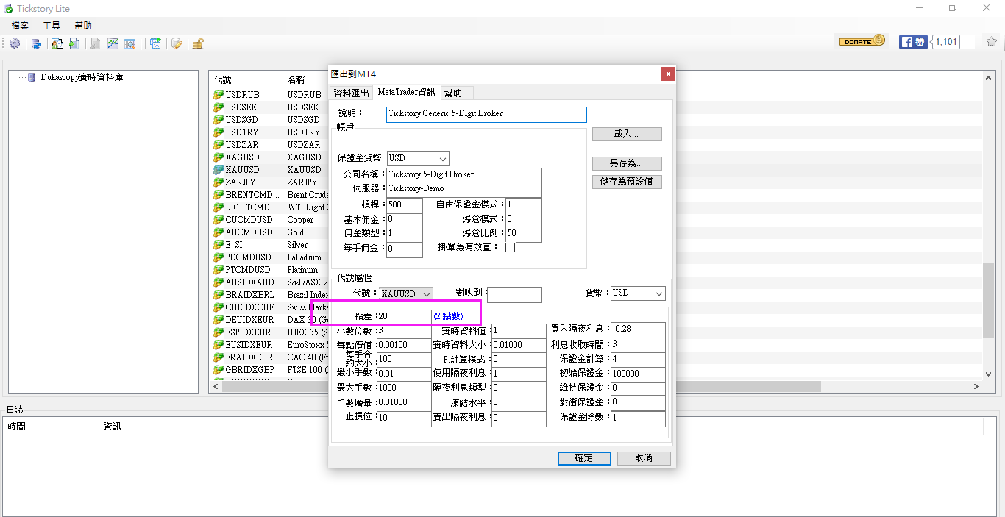Click the golden padlock toolbar icon
This screenshot has height=517, width=1005.
point(197,43)
